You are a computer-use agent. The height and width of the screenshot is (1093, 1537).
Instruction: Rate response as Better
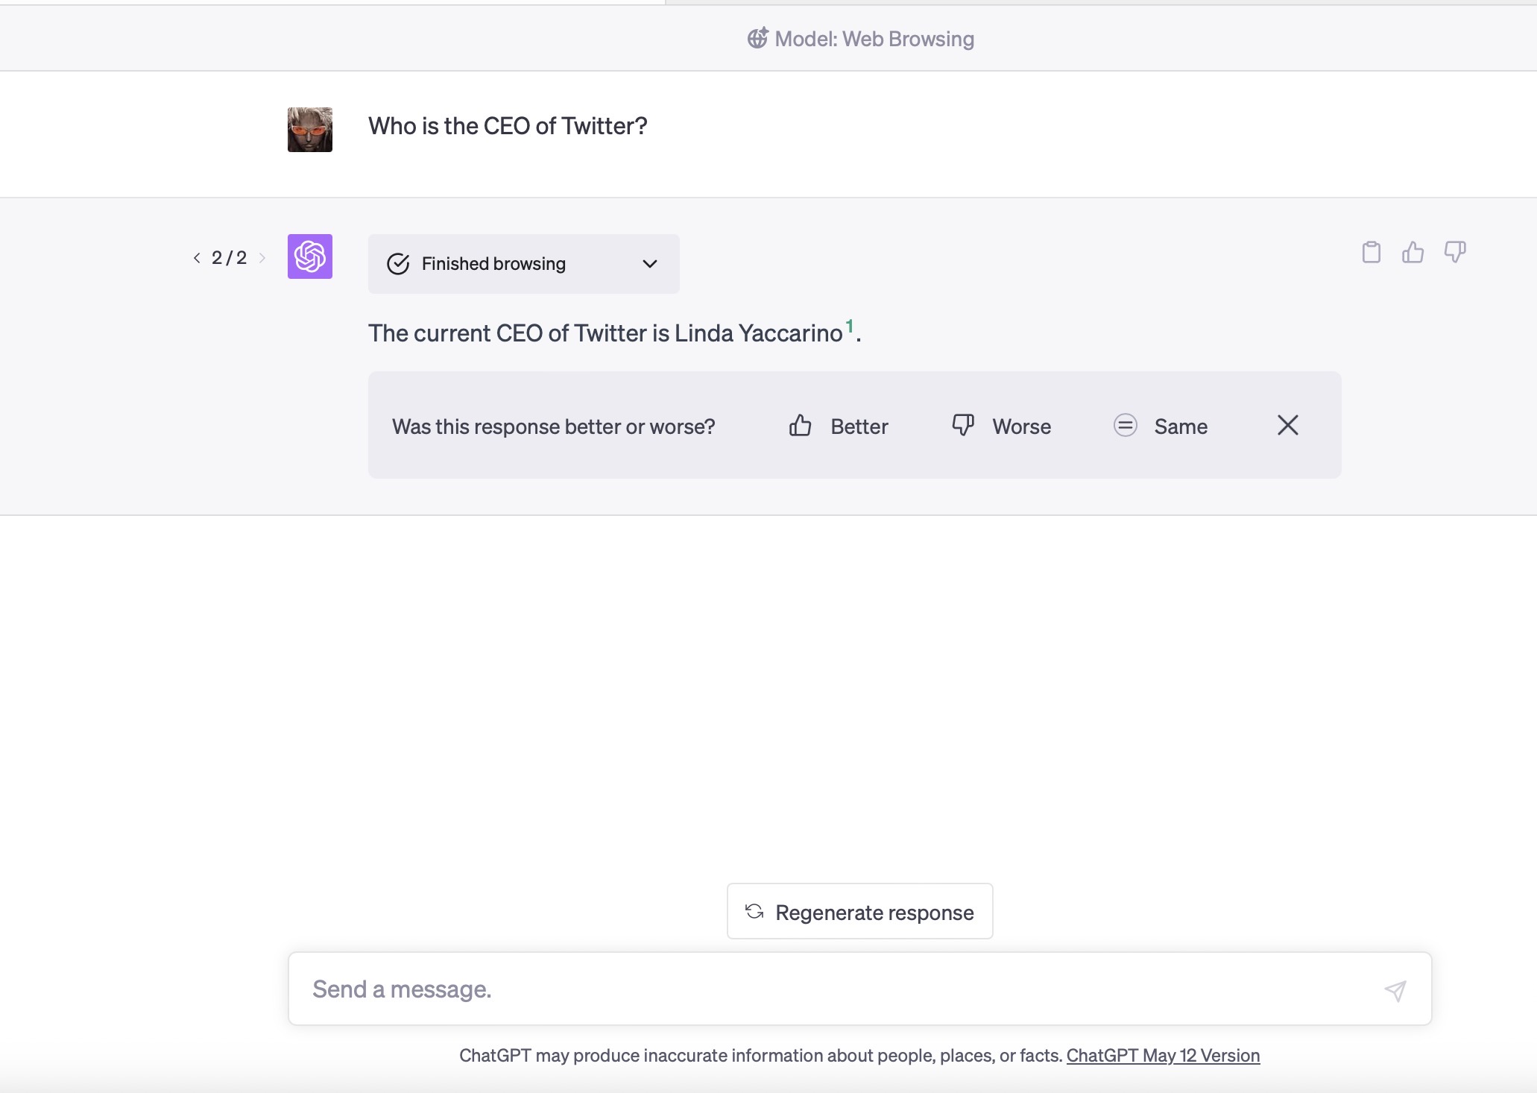tap(839, 426)
